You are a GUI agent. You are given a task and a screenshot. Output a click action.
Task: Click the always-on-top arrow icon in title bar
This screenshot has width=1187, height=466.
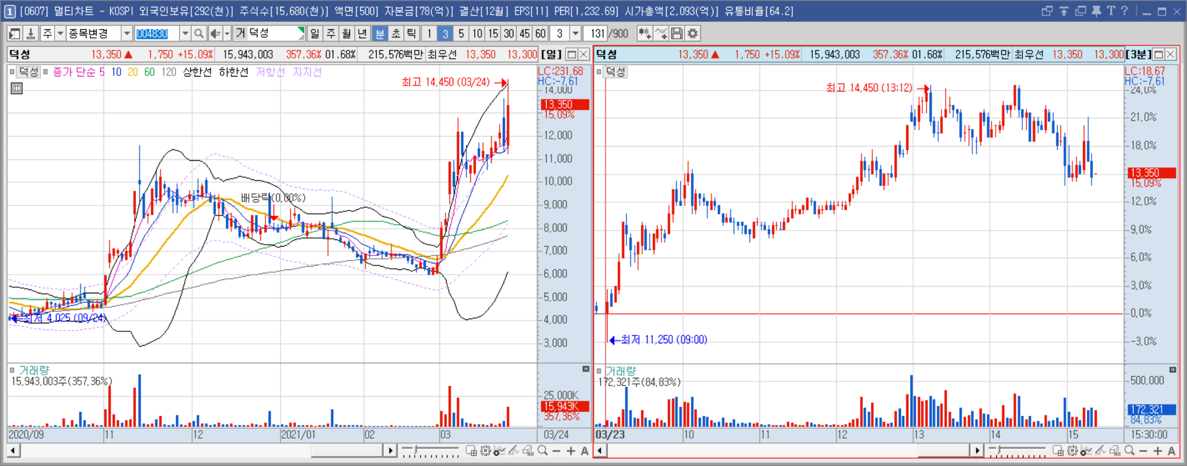(1064, 11)
